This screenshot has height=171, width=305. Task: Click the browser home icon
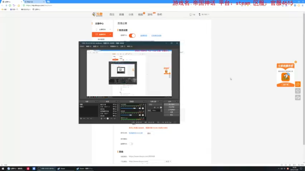pos(19,5)
